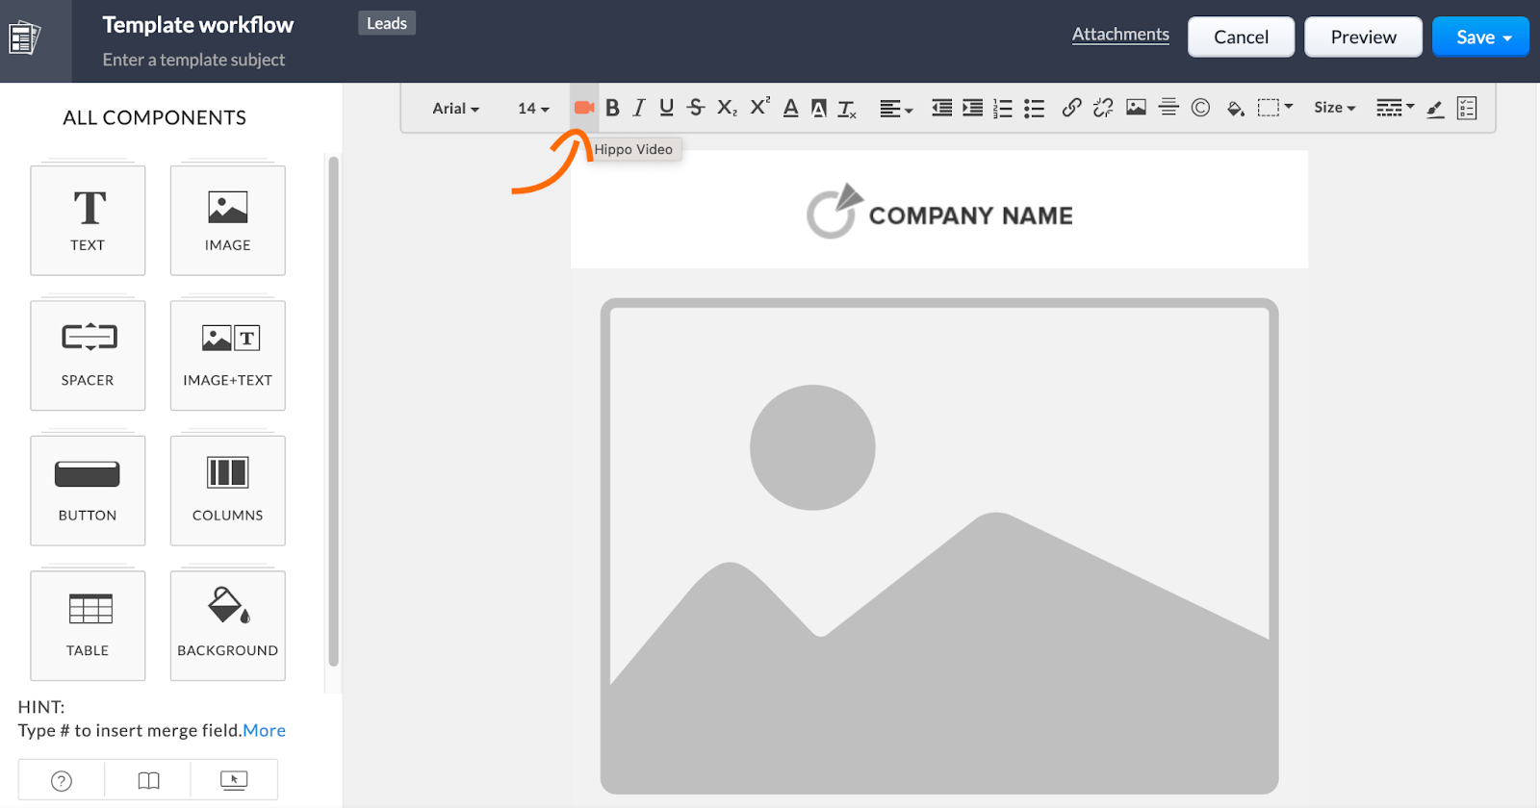The width and height of the screenshot is (1540, 808).
Task: Click the components panel scrollbar
Action: [333, 411]
